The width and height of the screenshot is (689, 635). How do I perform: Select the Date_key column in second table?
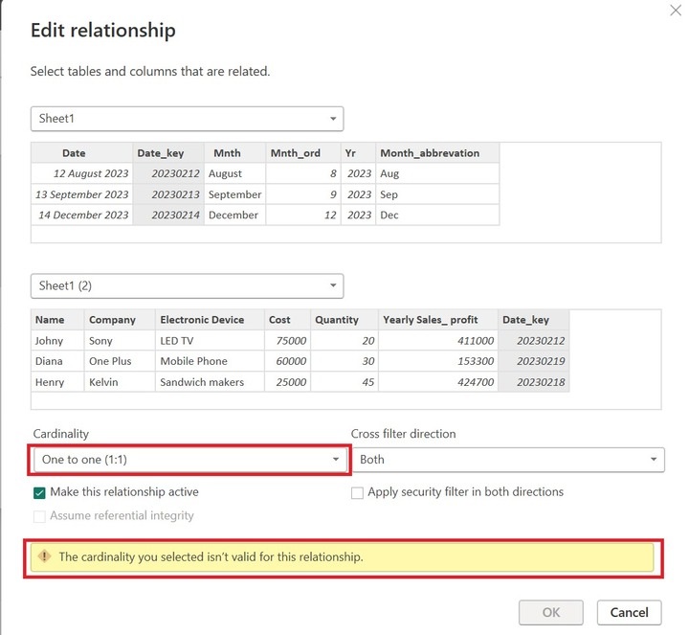533,320
